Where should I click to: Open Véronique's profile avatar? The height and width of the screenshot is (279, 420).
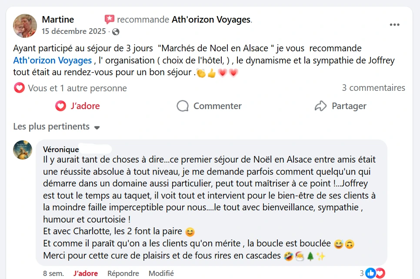[x=23, y=149]
